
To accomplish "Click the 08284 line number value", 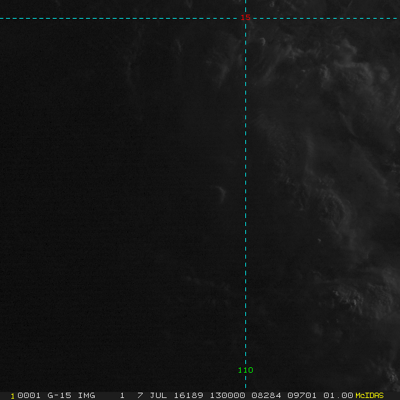I will (x=266, y=395).
